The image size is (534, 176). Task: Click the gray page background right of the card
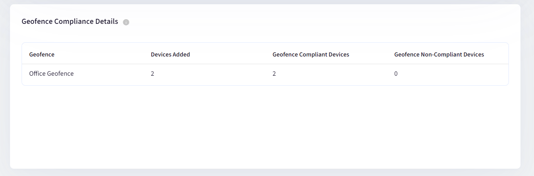click(x=527, y=88)
